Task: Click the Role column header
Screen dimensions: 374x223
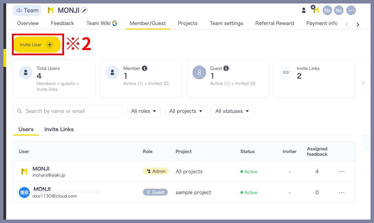Action: (148, 152)
